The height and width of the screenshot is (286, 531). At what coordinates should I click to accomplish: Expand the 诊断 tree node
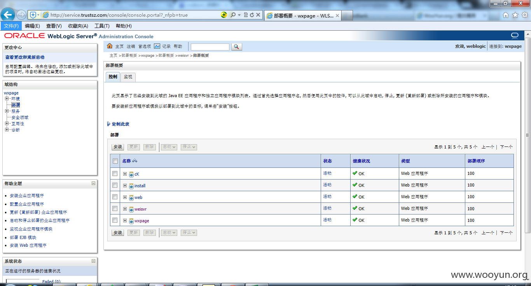tap(7, 130)
